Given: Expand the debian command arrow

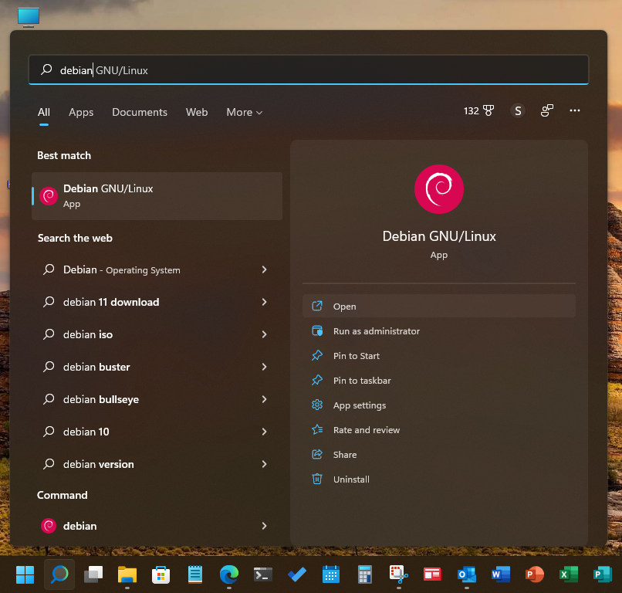Looking at the screenshot, I should [264, 526].
